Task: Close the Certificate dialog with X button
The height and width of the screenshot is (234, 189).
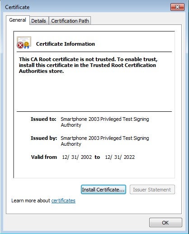Action: point(177,7)
